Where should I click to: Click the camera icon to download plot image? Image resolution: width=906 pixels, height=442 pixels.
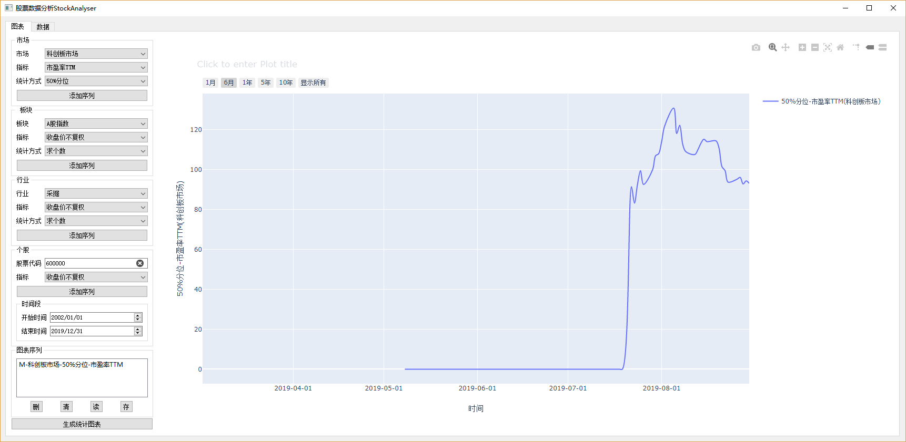[x=756, y=47]
